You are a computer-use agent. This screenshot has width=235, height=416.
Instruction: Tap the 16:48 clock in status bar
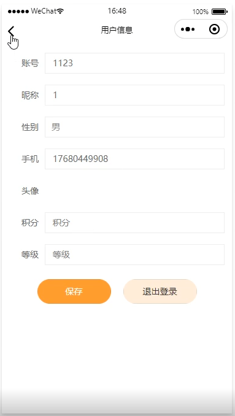click(117, 11)
